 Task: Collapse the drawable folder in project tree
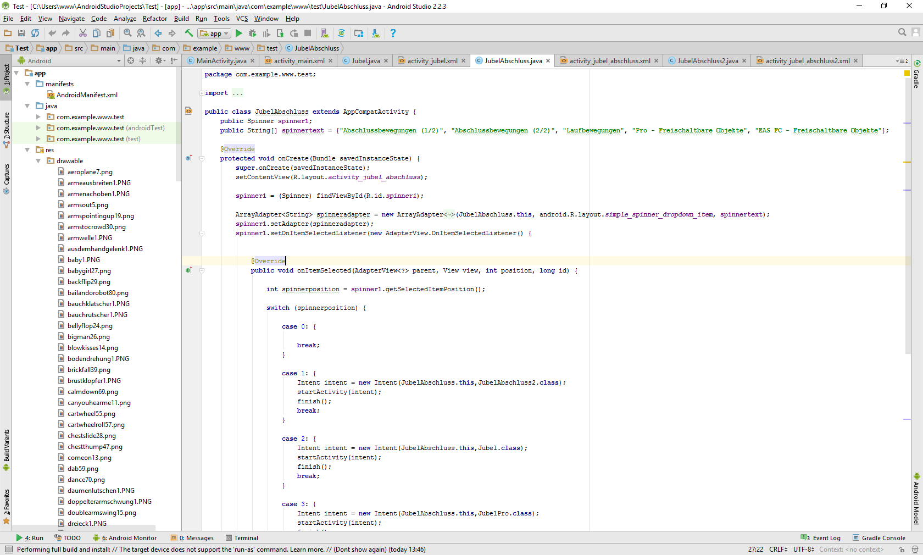tap(38, 161)
